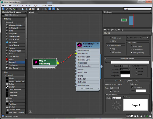Choose the Square line cap radio
This screenshot has height=119, width=153.
click(136, 72)
